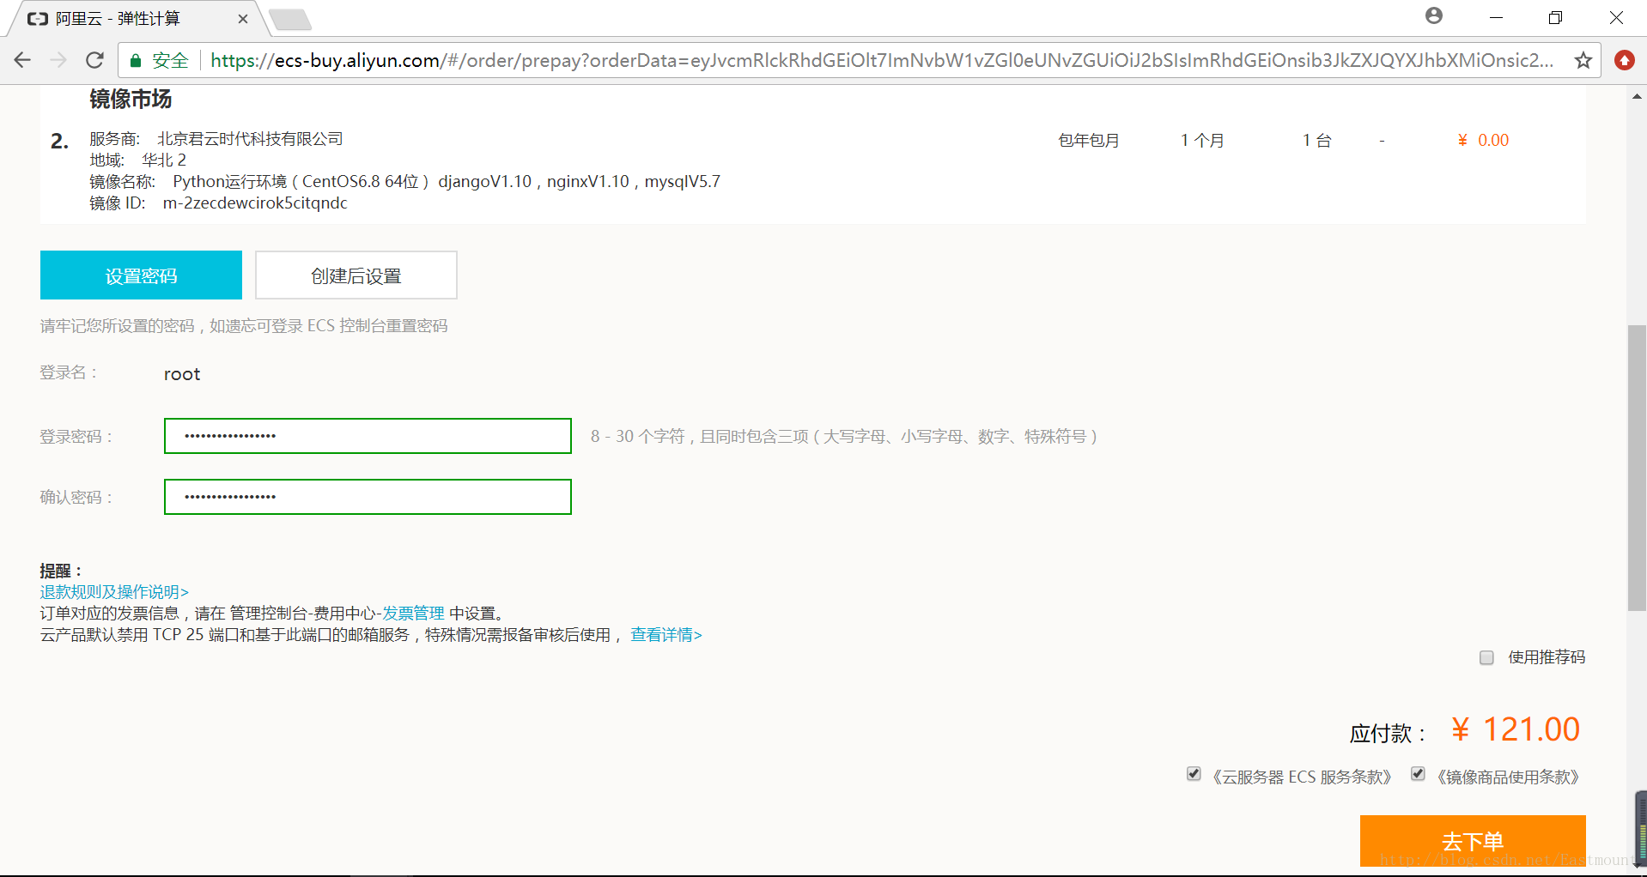Click the 镜像市场 heading
1647x877 pixels.
131,100
